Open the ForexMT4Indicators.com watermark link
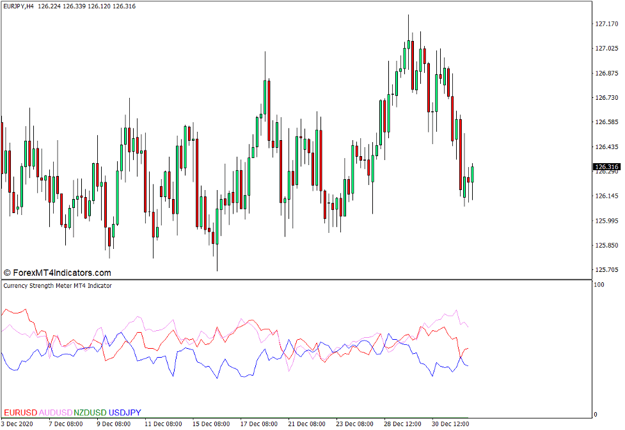625x430 pixels. [58, 273]
